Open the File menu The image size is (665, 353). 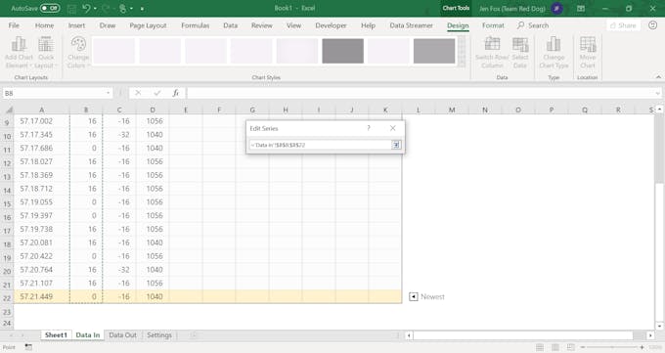click(14, 25)
